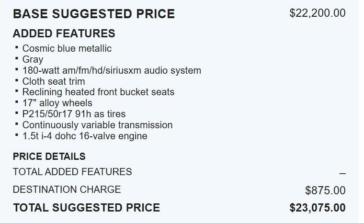Click the Gray feature item

pyautogui.click(x=33, y=59)
